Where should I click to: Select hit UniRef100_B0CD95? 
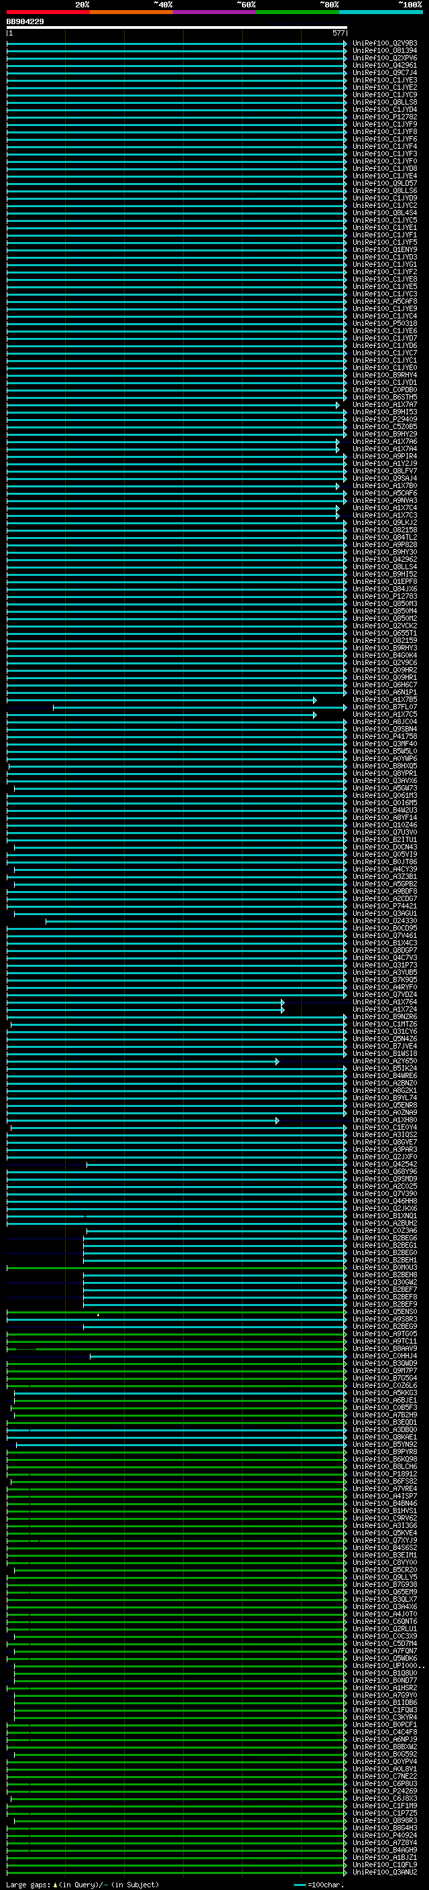coord(385,928)
